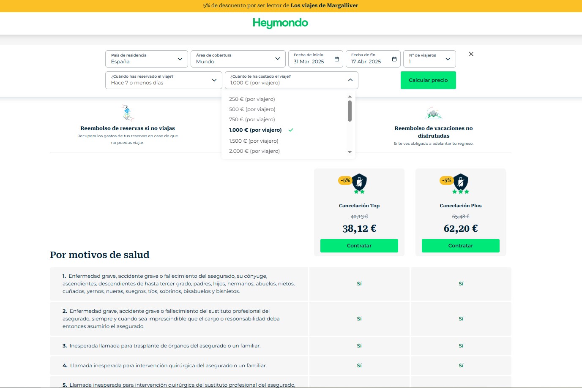The image size is (582, 388).
Task: Click scroll-down arrow of price list
Action: 350,152
